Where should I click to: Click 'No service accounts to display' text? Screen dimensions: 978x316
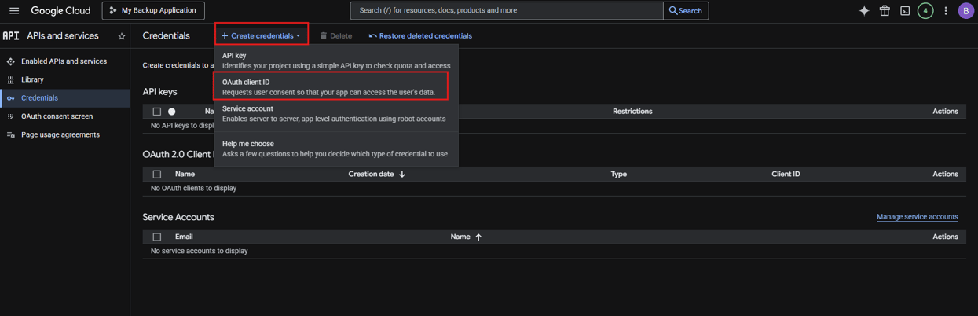coord(199,252)
